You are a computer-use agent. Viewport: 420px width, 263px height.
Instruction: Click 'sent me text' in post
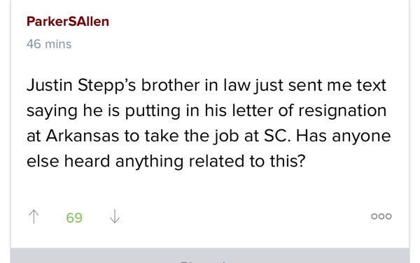pyautogui.click(x=337, y=85)
